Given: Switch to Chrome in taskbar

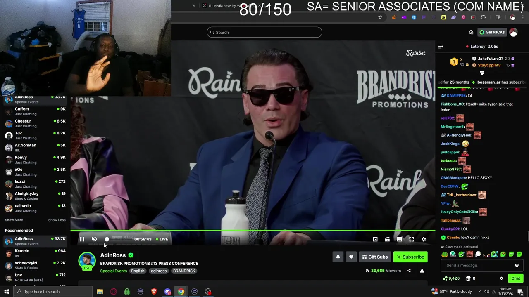Looking at the screenshot, I should pyautogui.click(x=181, y=292).
